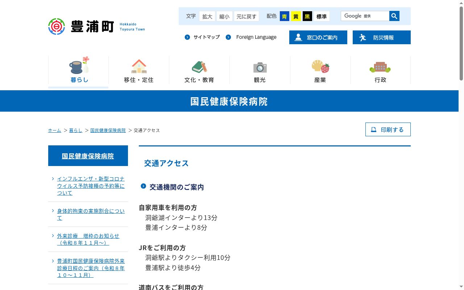Click the printer icon beside 印刷する
This screenshot has width=464, height=290.
374,129
